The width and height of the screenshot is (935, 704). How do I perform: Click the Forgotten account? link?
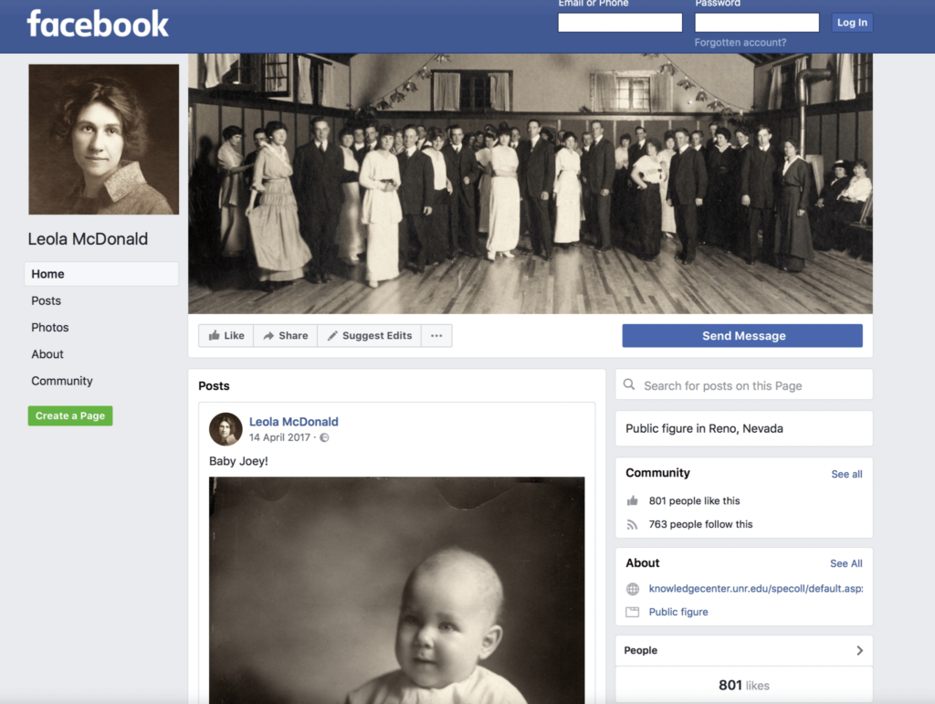740,42
